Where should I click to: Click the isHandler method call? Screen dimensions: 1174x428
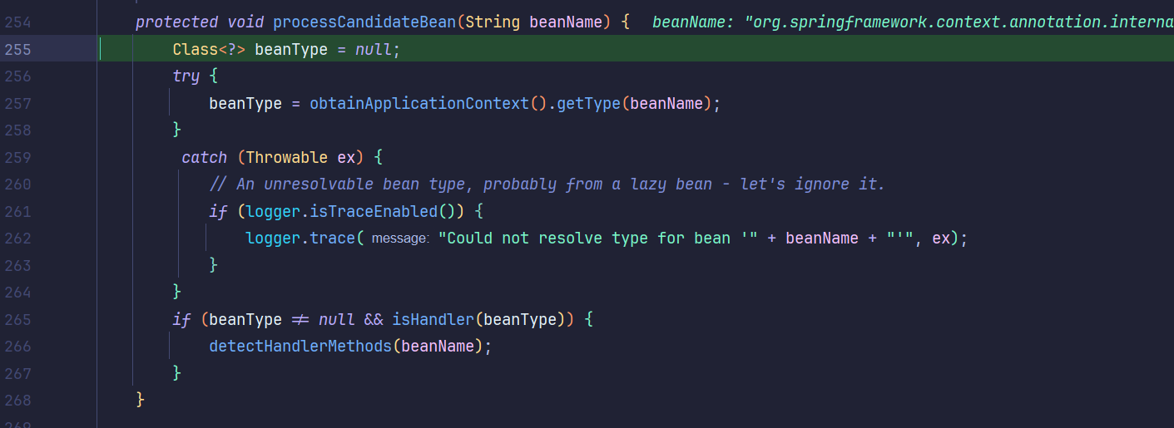433,319
